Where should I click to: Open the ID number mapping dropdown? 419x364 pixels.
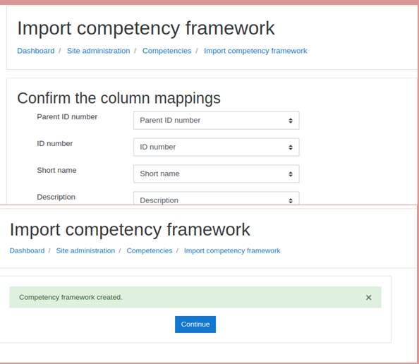[216, 147]
